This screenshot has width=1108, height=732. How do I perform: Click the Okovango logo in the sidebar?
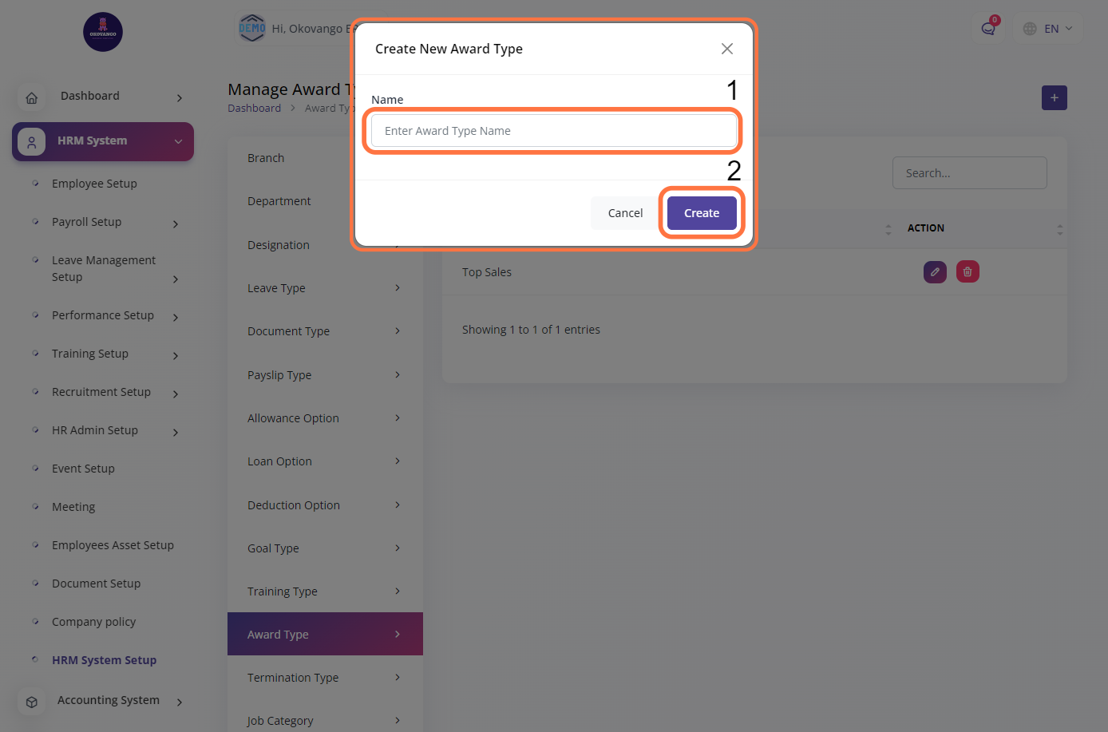103,32
